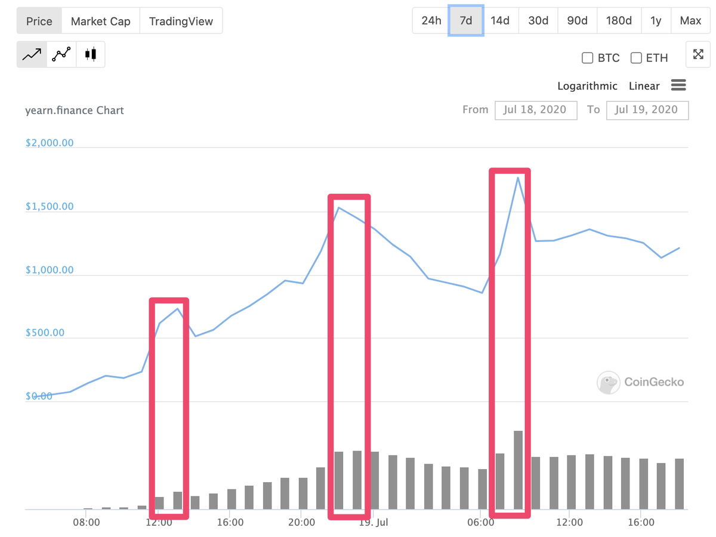This screenshot has height=537, width=716.
Task: Edit the From date field Jul 18, 2020
Action: coord(535,110)
